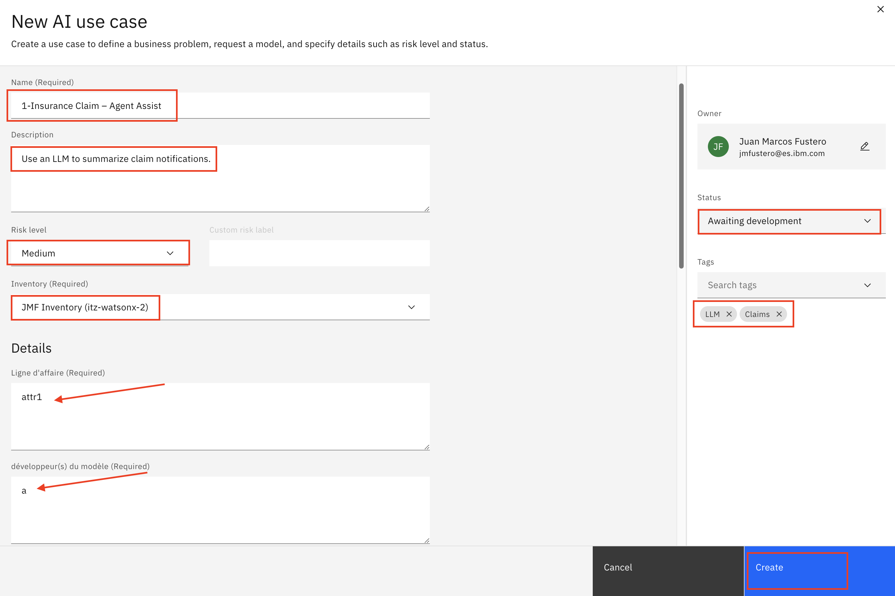Image resolution: width=895 pixels, height=596 pixels.
Task: Click the owner avatar initials icon
Action: (720, 146)
